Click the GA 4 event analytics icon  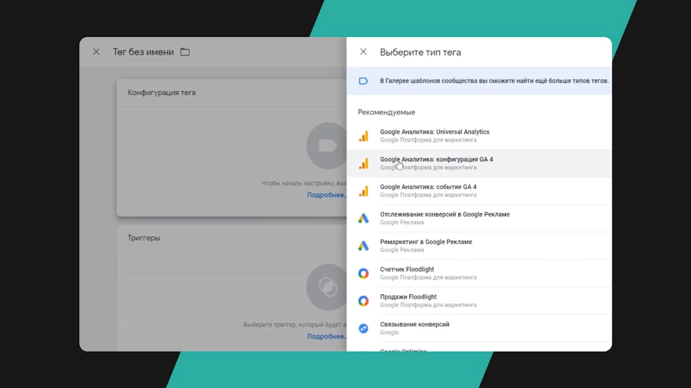pyautogui.click(x=364, y=191)
